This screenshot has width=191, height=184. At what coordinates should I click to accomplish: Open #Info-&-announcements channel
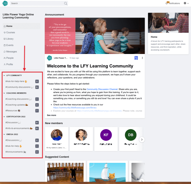point(19,129)
